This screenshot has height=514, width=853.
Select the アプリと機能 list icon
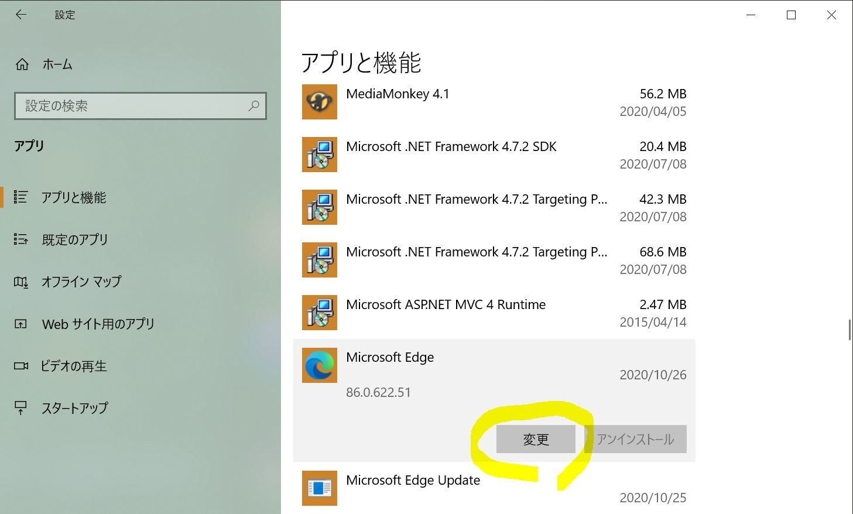(x=20, y=197)
